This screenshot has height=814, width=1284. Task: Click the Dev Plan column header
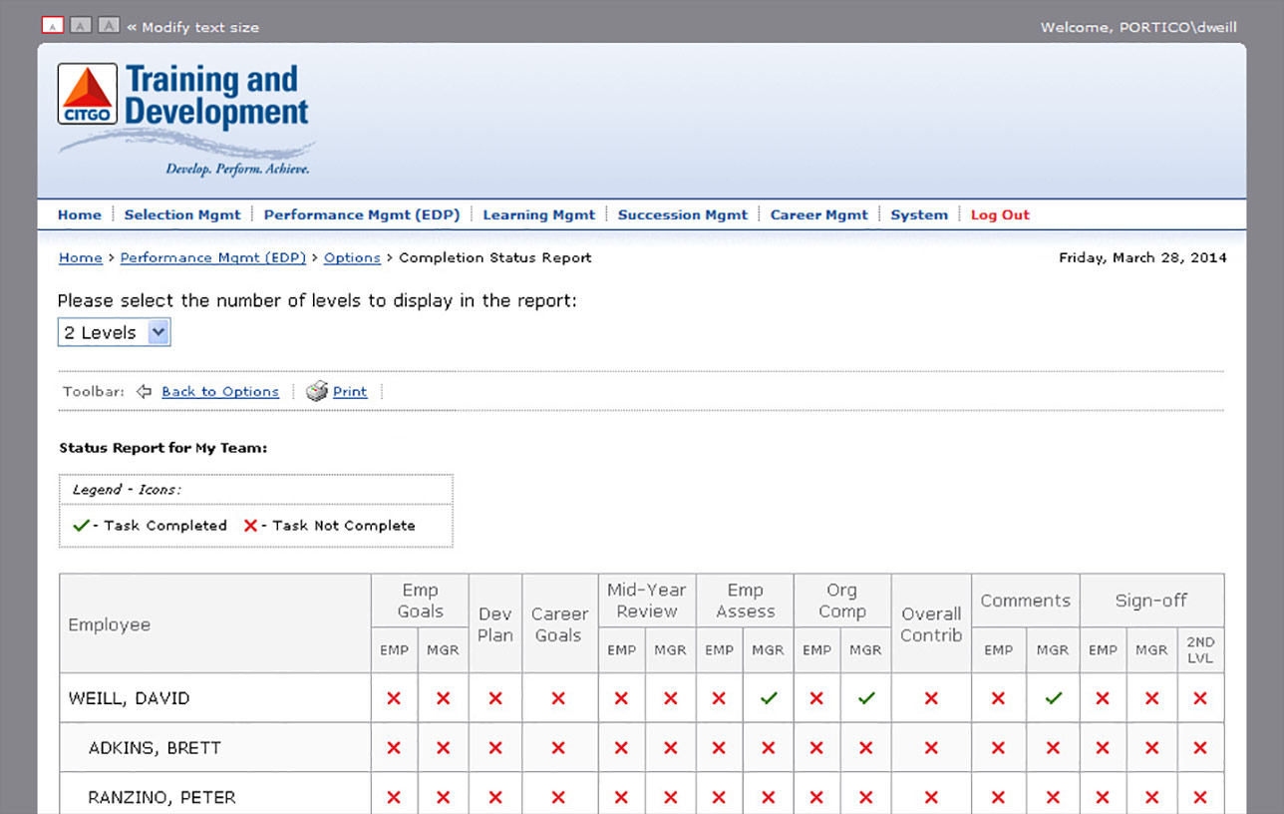tap(495, 624)
